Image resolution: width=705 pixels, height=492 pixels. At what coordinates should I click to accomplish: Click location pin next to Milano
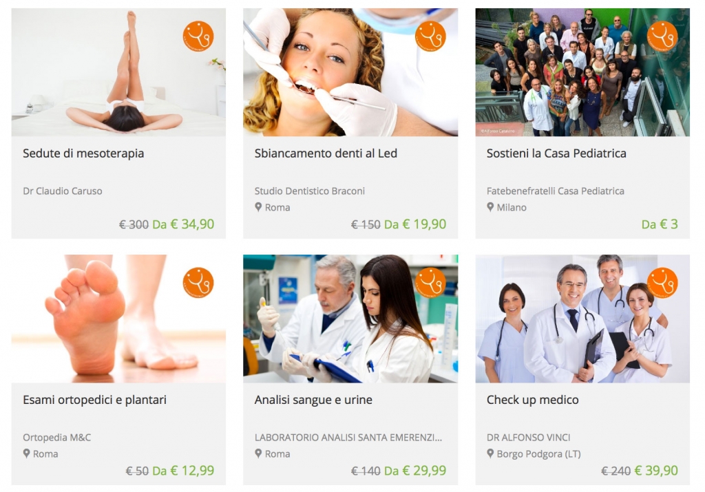tap(490, 207)
